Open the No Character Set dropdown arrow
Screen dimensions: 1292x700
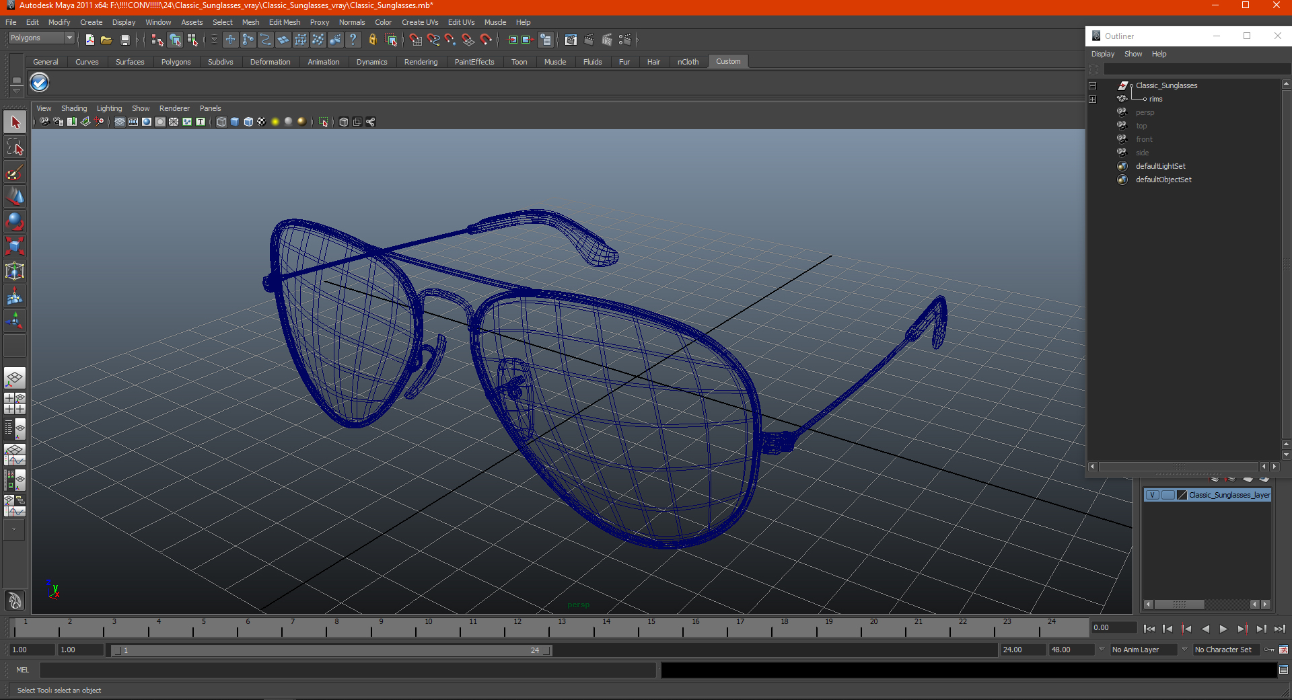[1184, 650]
